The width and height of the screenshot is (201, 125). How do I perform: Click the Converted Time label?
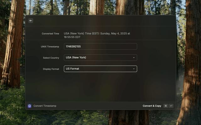(x=50, y=34)
